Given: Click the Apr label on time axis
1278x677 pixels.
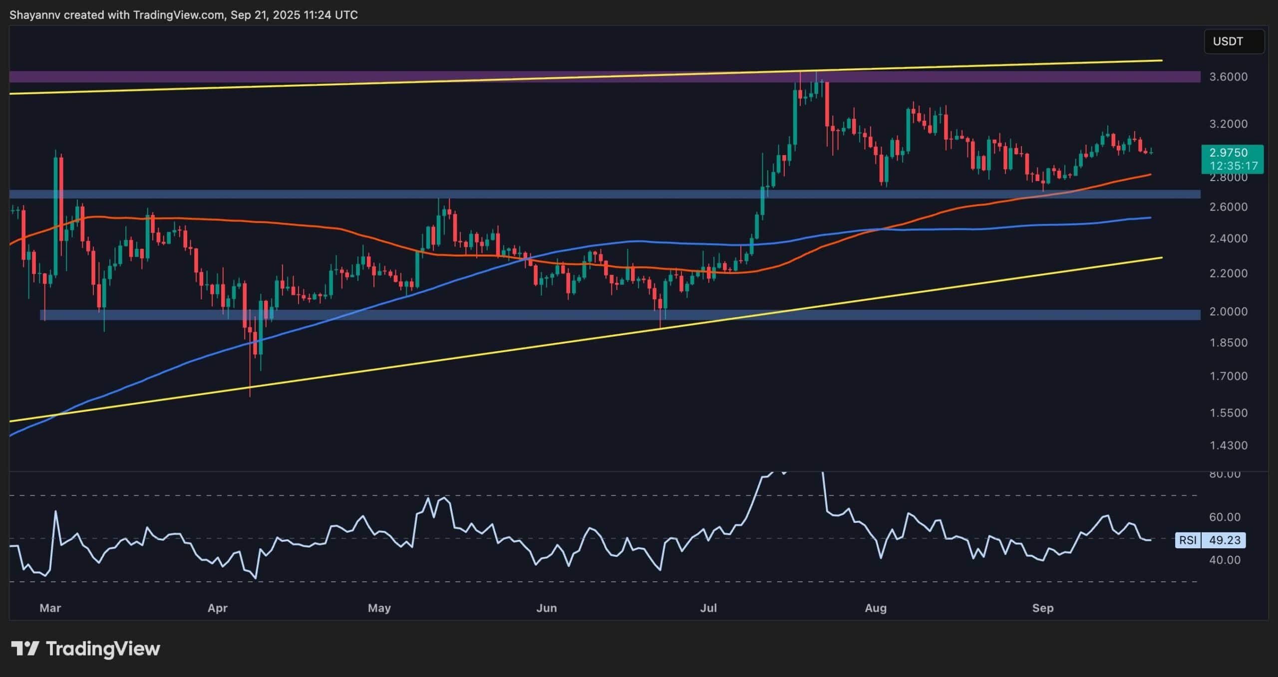Looking at the screenshot, I should pyautogui.click(x=217, y=608).
